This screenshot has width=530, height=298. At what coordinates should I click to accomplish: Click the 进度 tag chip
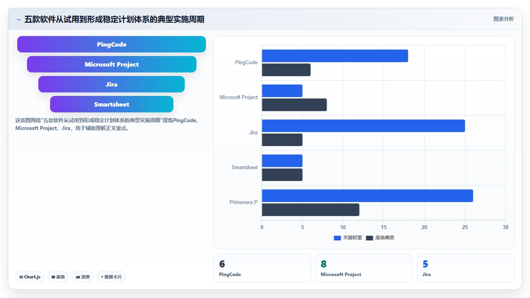(83, 277)
